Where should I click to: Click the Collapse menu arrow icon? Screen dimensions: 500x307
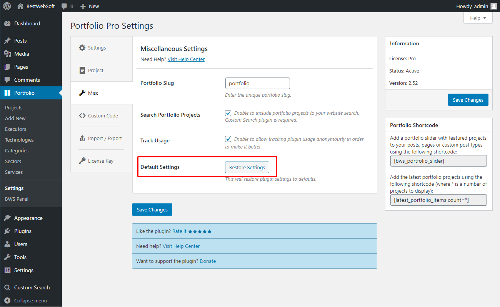point(7,300)
